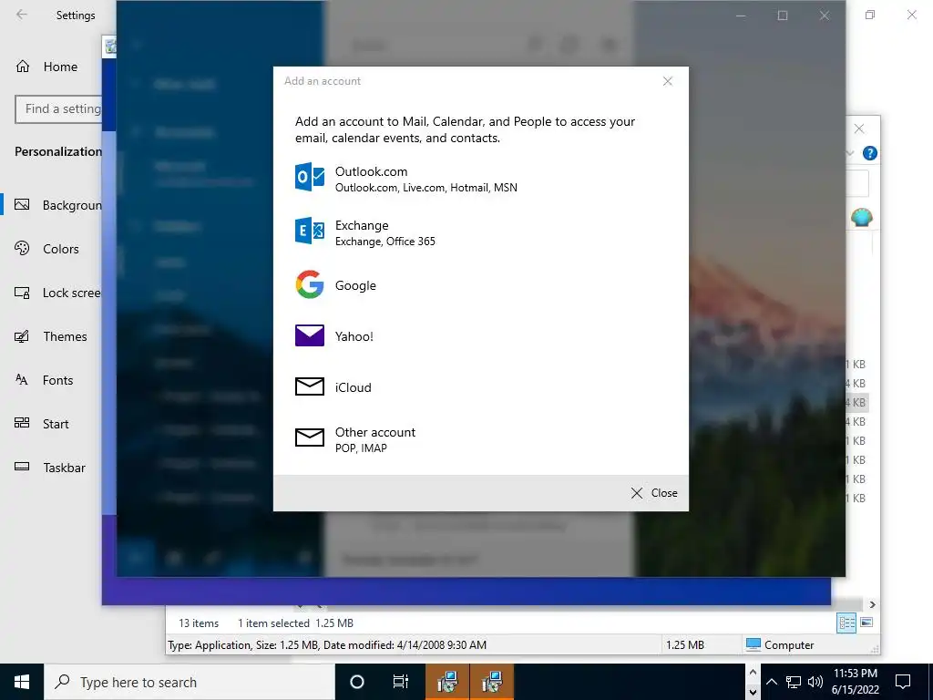Screen dimensions: 933x700
Task: Open the Action Center notifications icon
Action: click(x=903, y=682)
